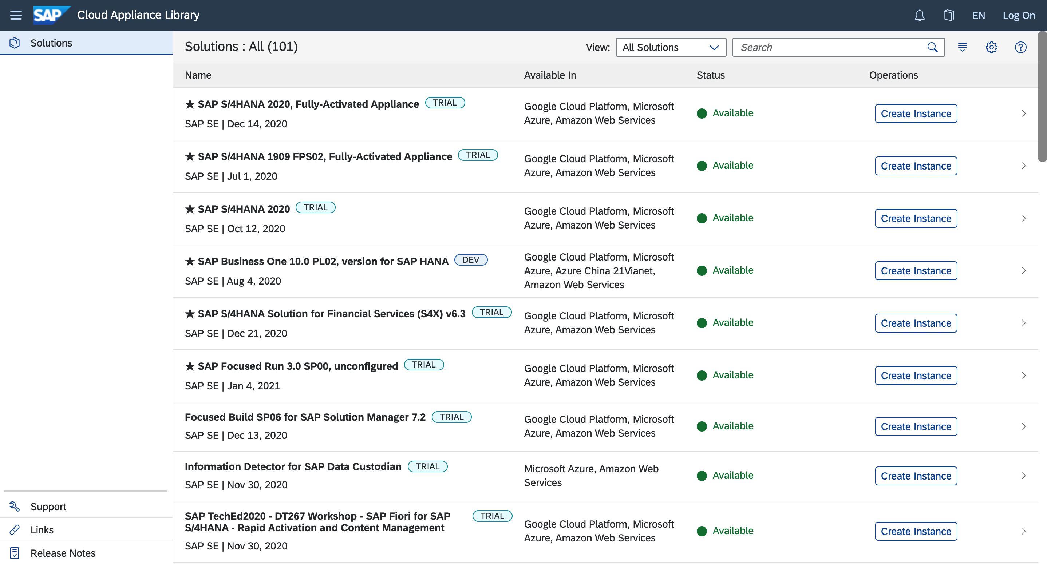Click the Operations column header

[x=893, y=75]
